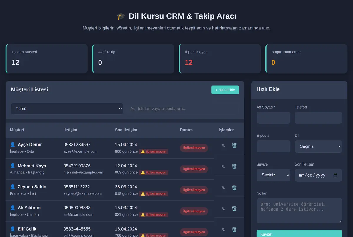The height and width of the screenshot is (237, 353).
Task: Open the Seviye Seçiniz dropdown
Action: [x=273, y=175]
